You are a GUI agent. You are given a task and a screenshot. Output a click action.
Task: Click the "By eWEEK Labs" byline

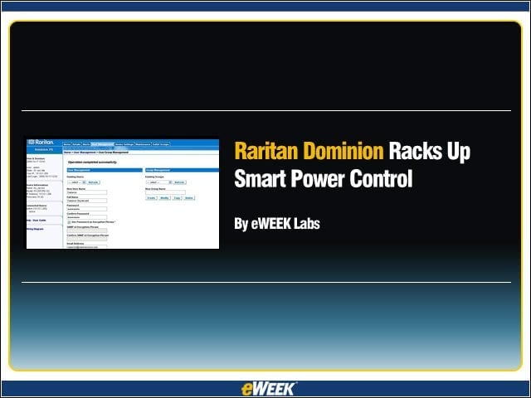click(277, 224)
